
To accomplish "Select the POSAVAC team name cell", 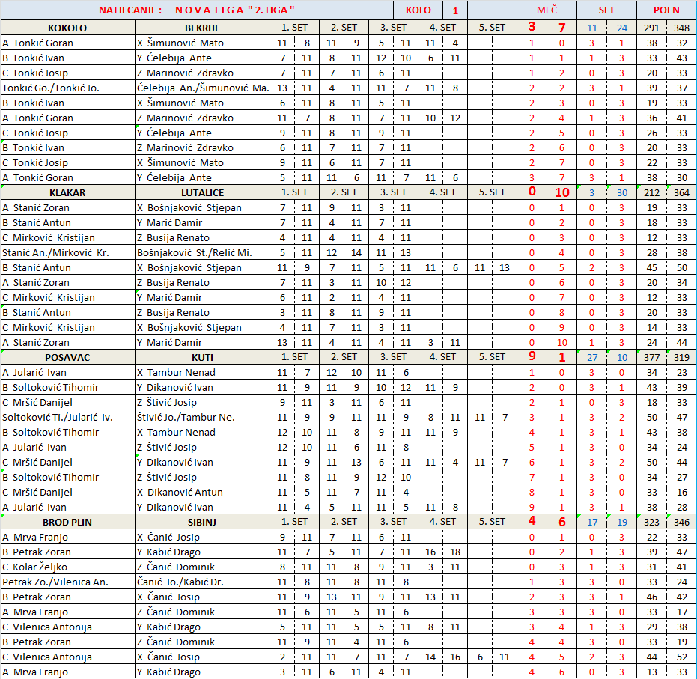I will pyautogui.click(x=67, y=357).
